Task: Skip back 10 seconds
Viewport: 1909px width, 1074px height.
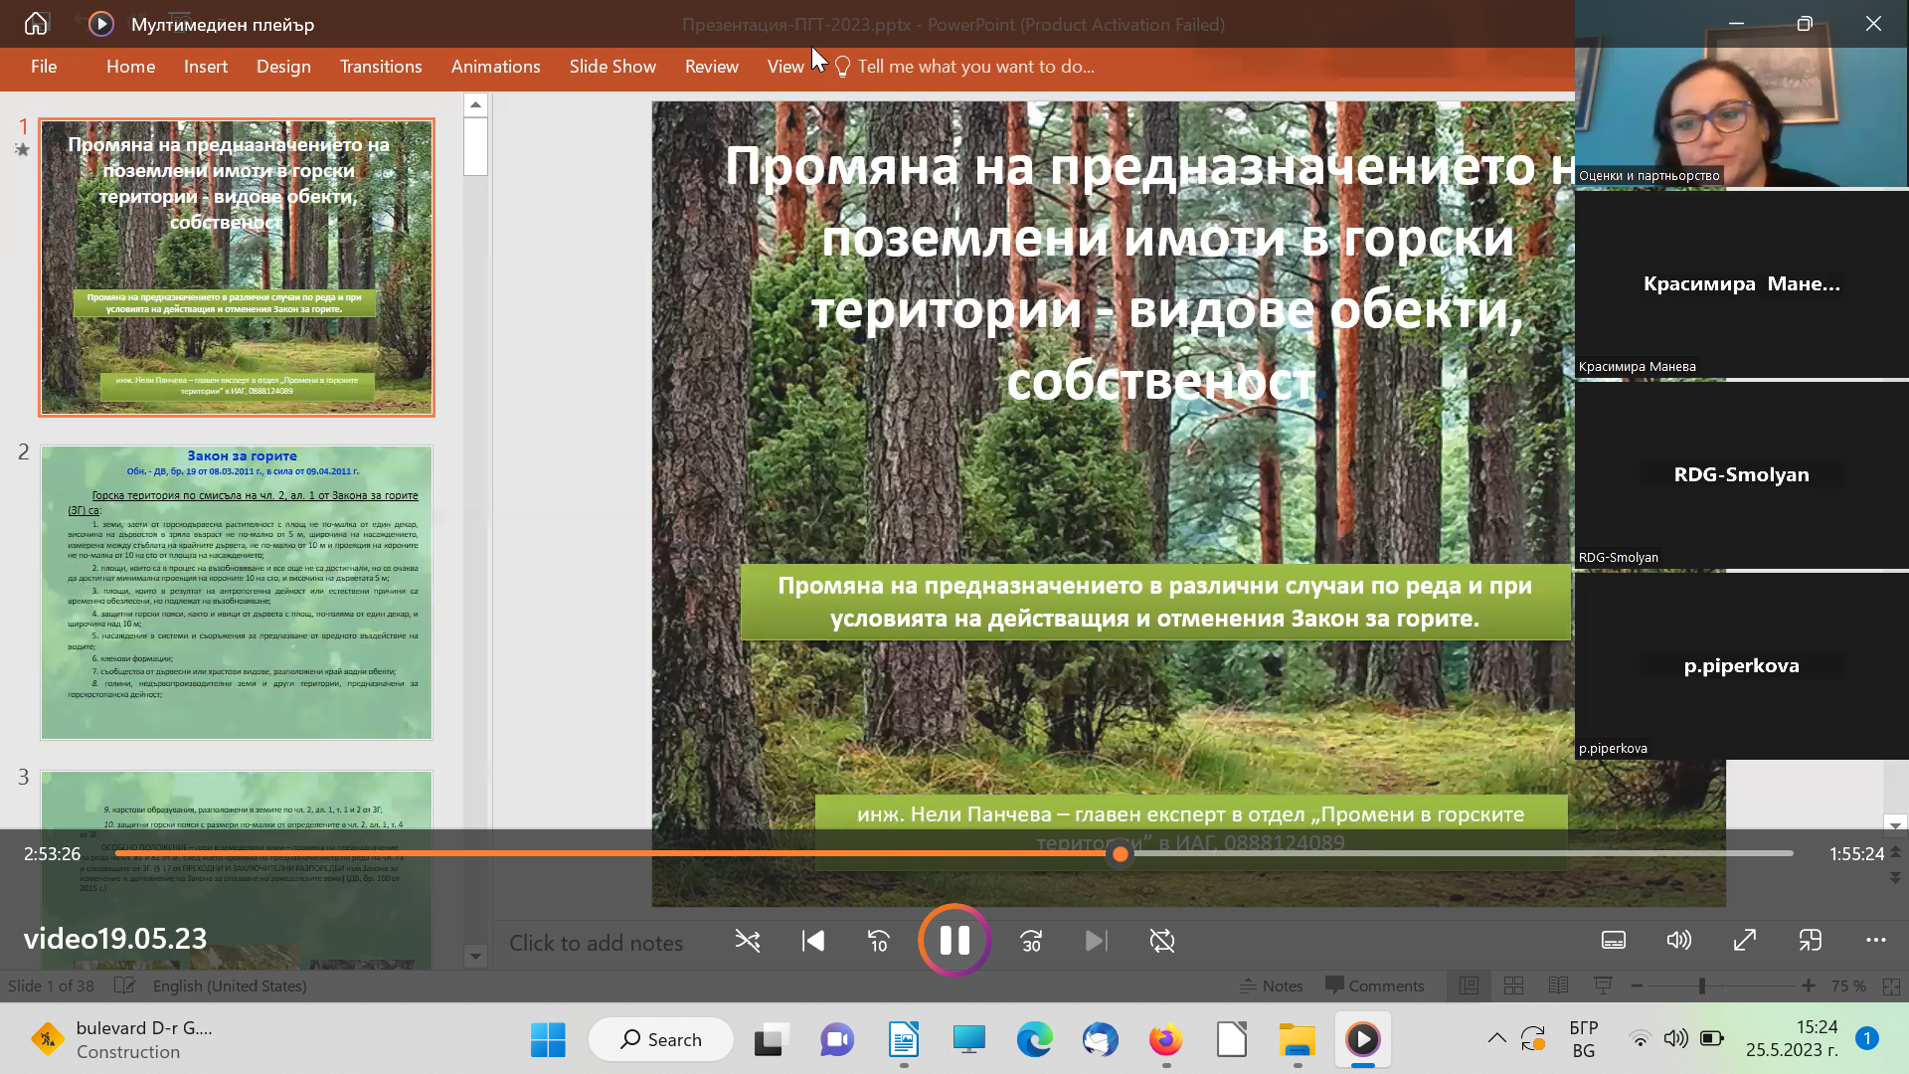Action: 879,941
